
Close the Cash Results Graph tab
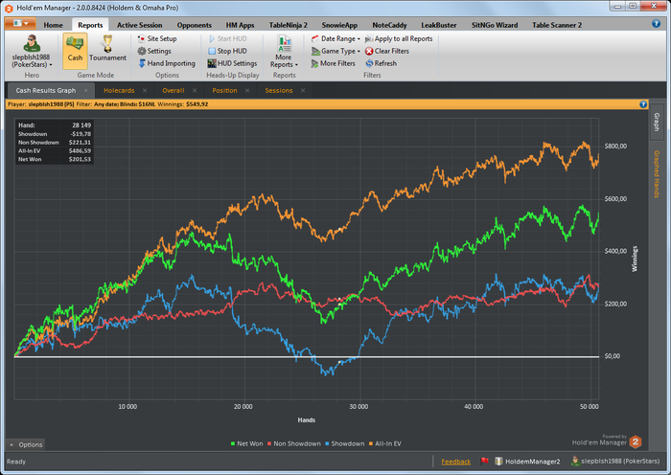click(x=86, y=91)
